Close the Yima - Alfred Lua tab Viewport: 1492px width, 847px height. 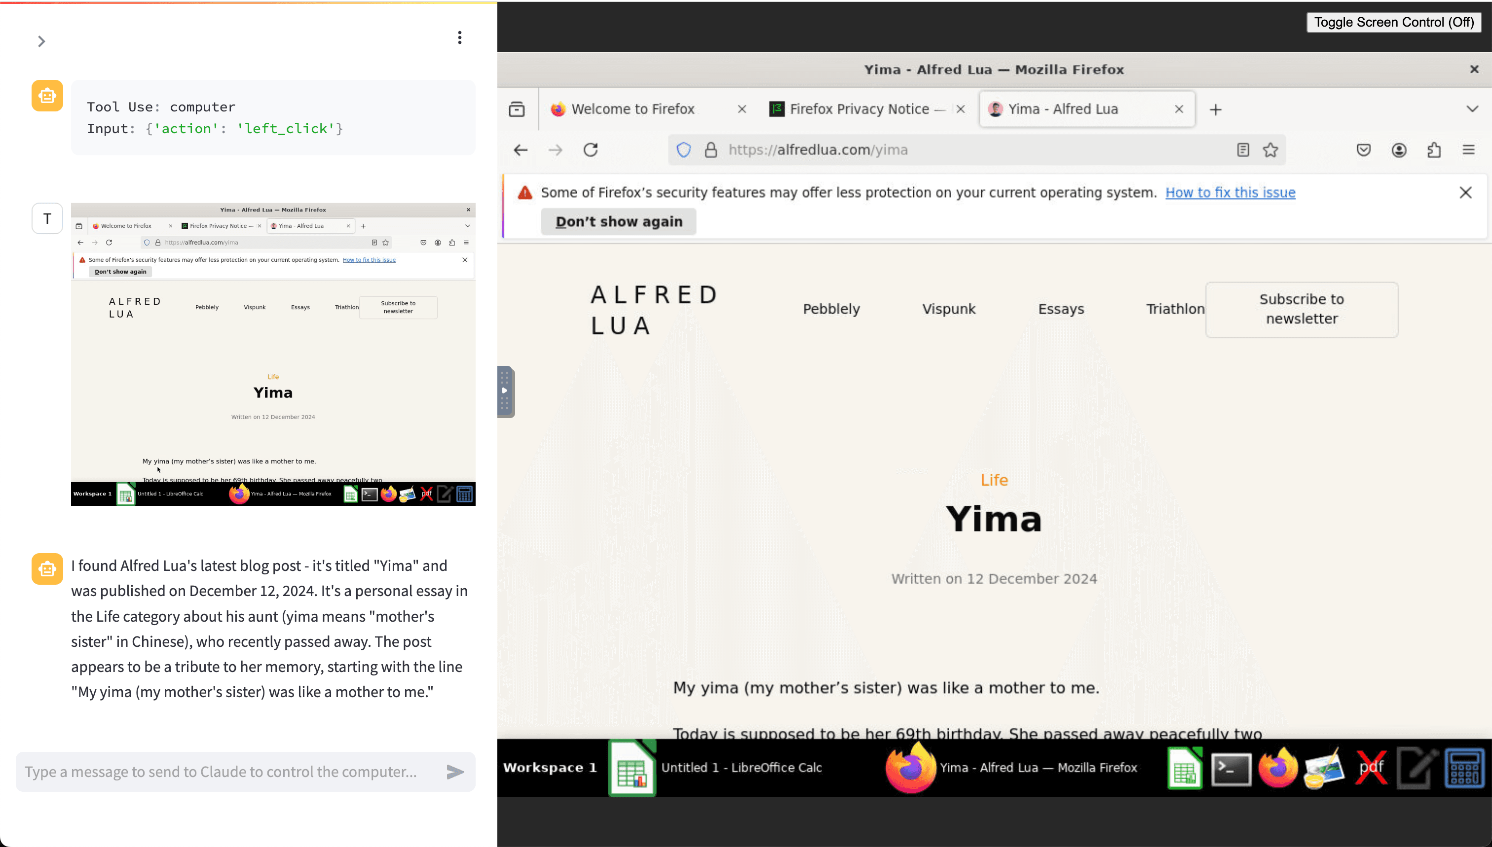coord(1179,109)
